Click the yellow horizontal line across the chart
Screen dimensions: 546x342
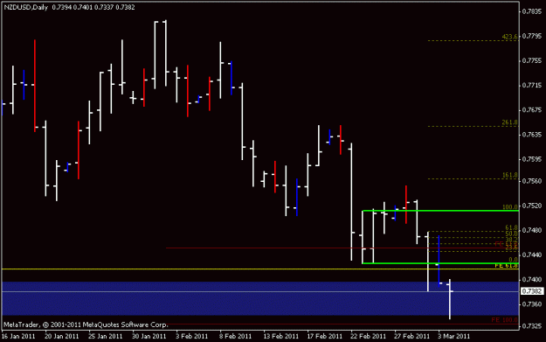pyautogui.click(x=260, y=269)
